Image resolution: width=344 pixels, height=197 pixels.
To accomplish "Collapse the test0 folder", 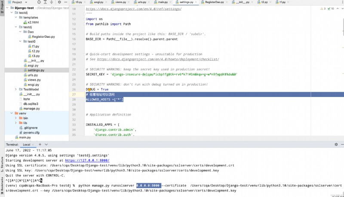I will [20, 41].
